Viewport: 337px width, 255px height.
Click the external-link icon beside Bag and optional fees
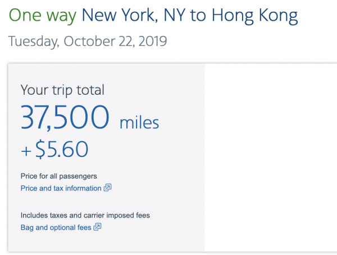97,227
